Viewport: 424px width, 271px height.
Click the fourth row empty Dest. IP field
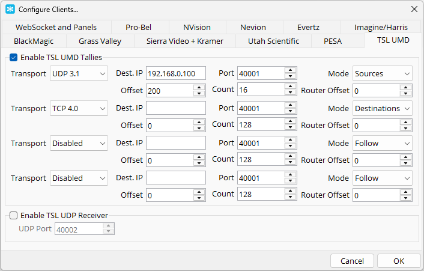(176, 178)
